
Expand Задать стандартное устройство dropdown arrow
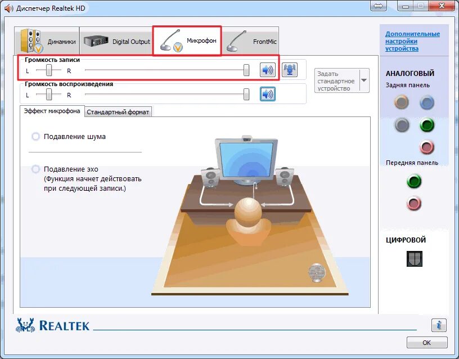pyautogui.click(x=364, y=80)
